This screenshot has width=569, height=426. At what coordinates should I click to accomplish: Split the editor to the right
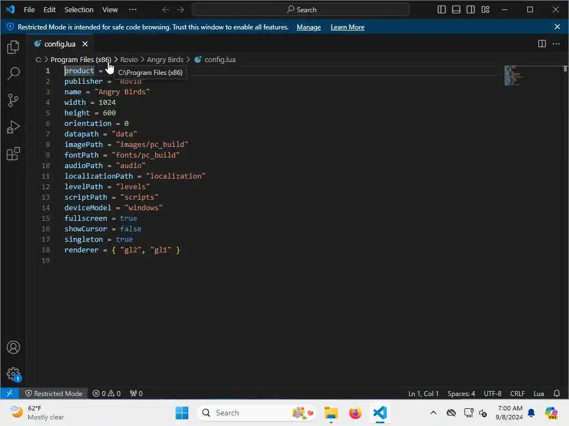coord(541,44)
